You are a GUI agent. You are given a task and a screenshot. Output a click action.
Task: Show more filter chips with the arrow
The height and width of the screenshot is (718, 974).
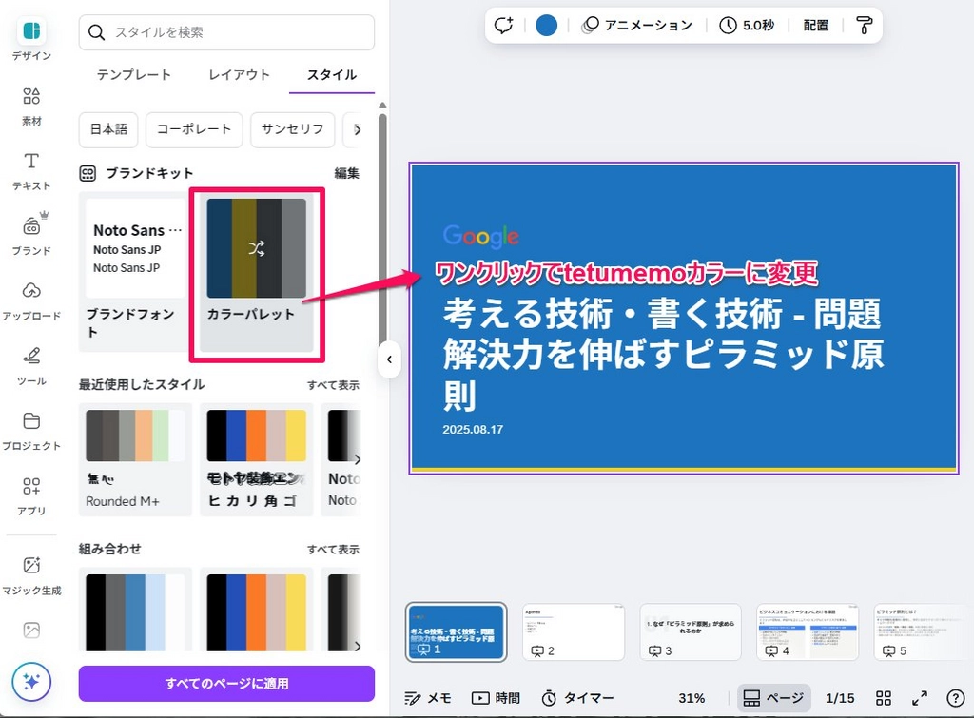pos(358,130)
